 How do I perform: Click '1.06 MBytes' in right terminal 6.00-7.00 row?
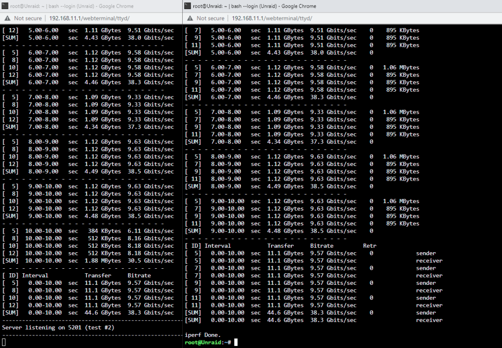(401, 68)
